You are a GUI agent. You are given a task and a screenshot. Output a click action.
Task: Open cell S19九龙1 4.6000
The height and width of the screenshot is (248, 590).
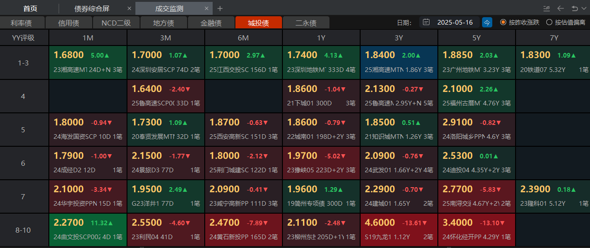399,230
